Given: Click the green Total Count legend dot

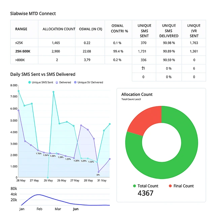Looking at the screenshot, I should (134, 186).
